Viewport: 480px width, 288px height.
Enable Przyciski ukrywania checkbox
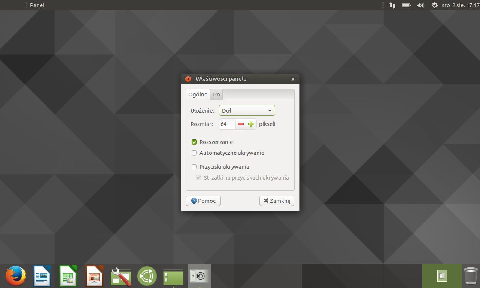(194, 167)
